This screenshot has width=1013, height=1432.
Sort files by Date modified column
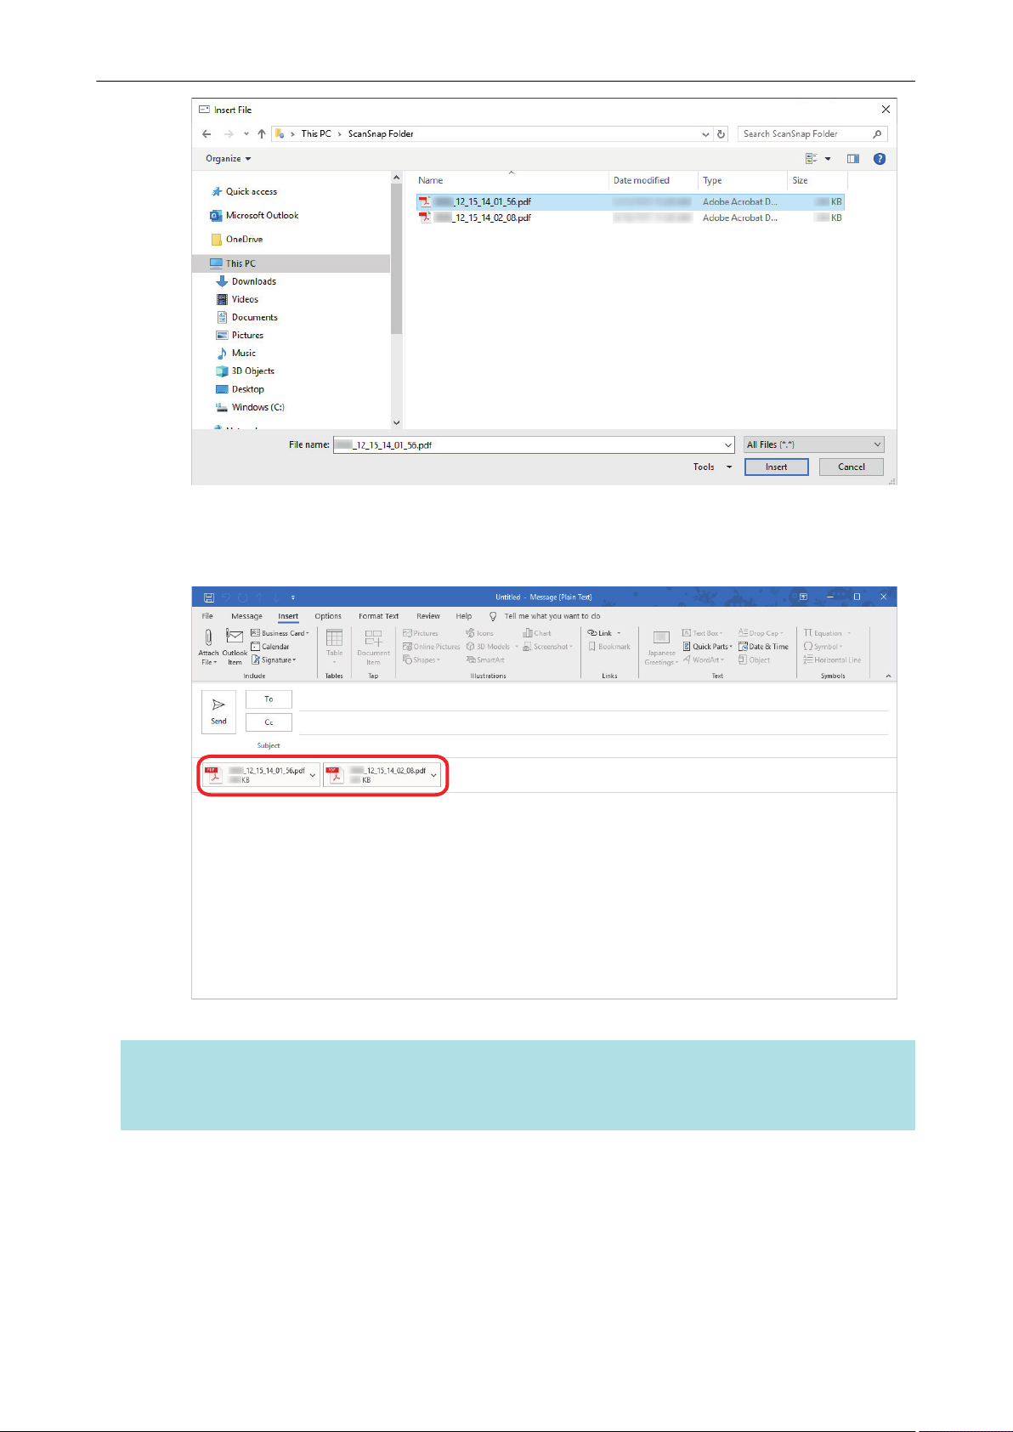tap(654, 180)
